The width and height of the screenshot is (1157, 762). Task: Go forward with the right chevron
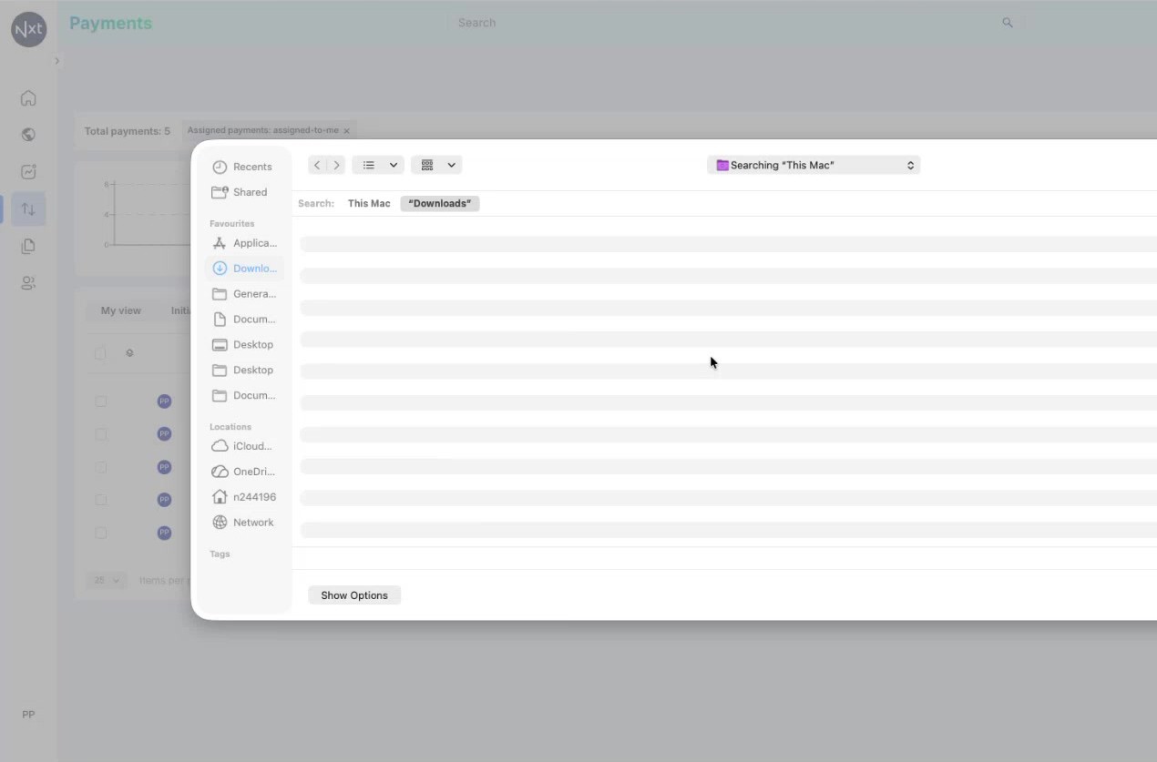[336, 165]
